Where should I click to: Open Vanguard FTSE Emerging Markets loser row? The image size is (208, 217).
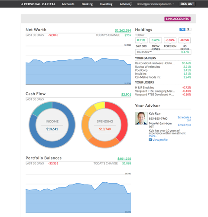point(163,91)
